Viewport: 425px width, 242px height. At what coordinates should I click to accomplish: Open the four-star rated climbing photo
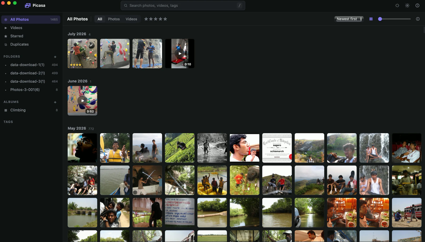[82, 54]
